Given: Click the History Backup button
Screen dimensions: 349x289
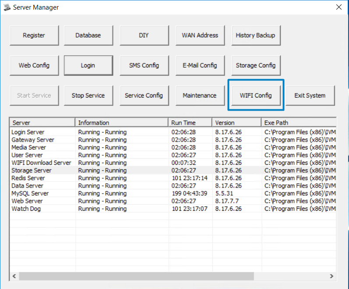Looking at the screenshot, I should point(255,35).
